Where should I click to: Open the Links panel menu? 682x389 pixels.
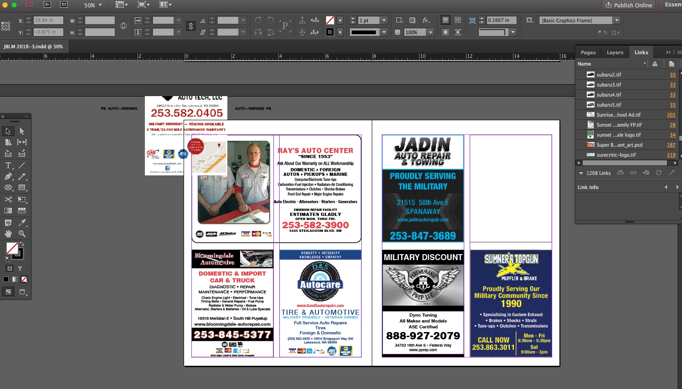pyautogui.click(x=679, y=52)
